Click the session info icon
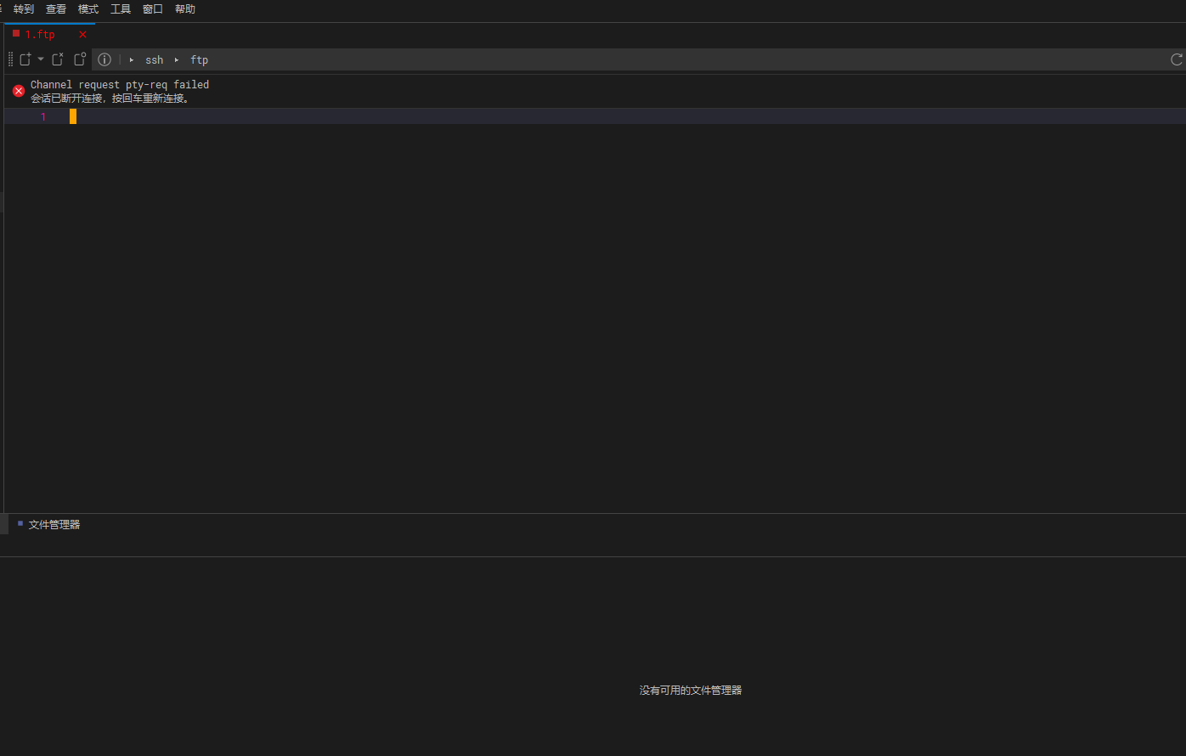 click(104, 59)
